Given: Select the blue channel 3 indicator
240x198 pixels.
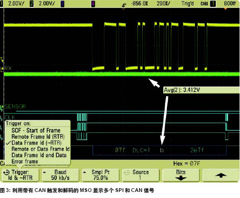Looking at the screenshot, I should pyautogui.click(x=62, y=4).
